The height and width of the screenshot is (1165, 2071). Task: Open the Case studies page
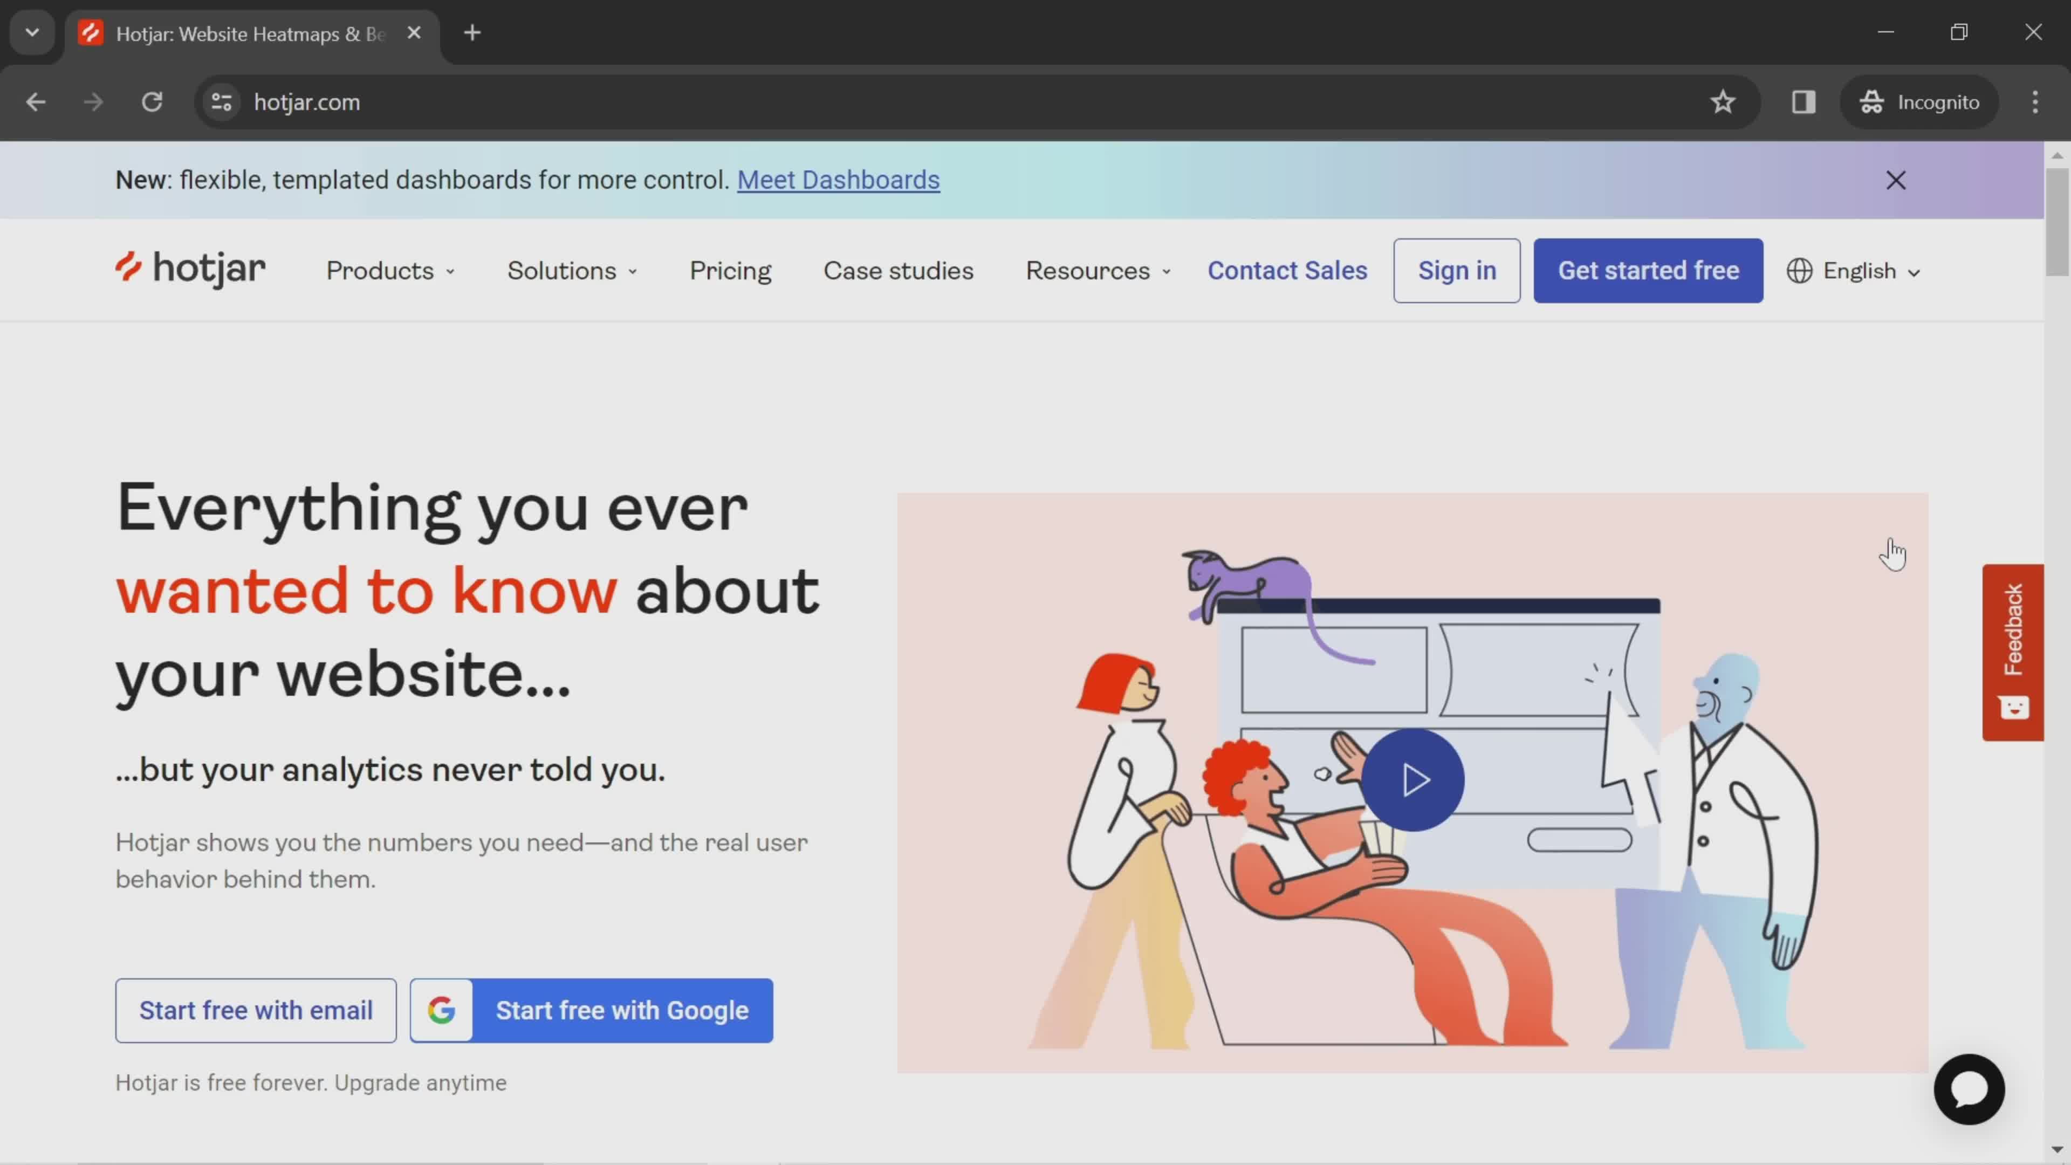pos(897,270)
